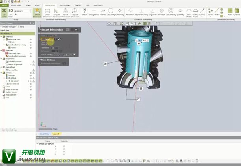The image size is (241, 166).
Task: Select the Surface Profile tool
Action: pyautogui.click(x=195, y=13)
